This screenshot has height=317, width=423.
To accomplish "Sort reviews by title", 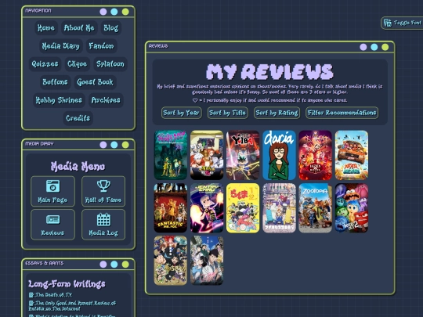I will pyautogui.click(x=228, y=113).
